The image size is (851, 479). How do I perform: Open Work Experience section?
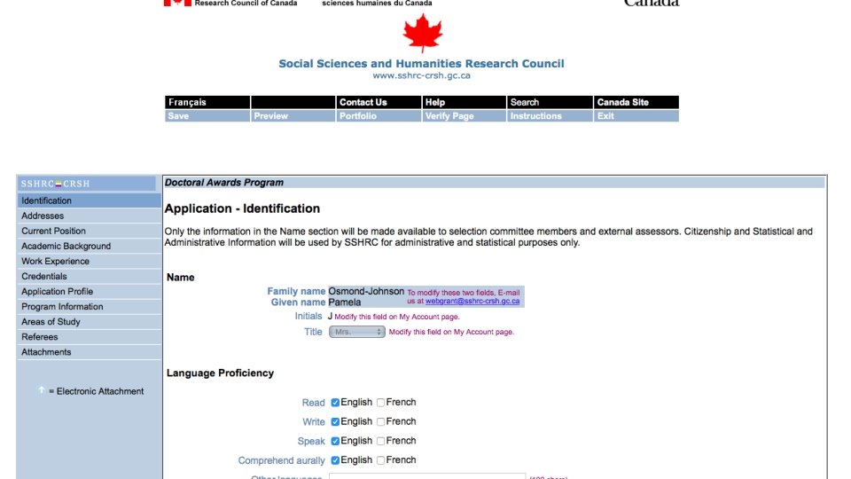90,261
